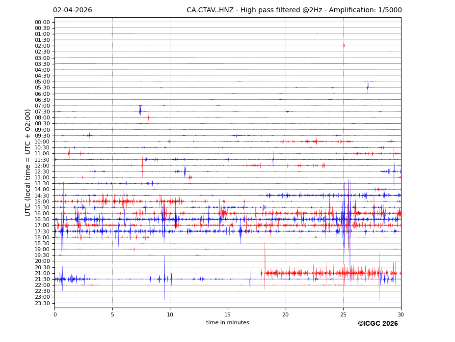The height and width of the screenshot is (342, 455).
Task: Select the 21:00 row label
Action: click(42, 273)
